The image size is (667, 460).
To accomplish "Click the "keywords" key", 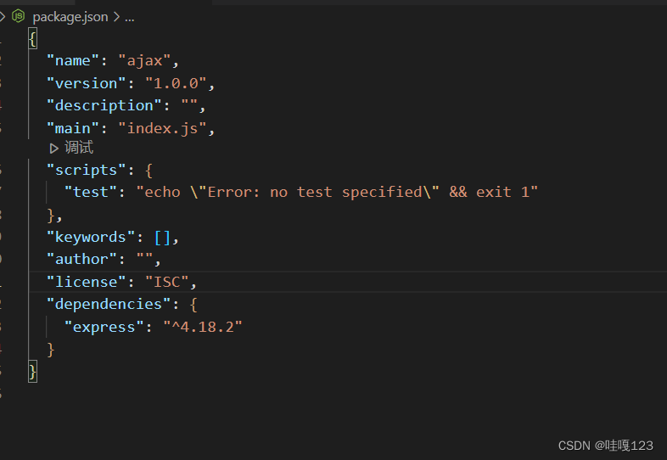I will coord(91,237).
